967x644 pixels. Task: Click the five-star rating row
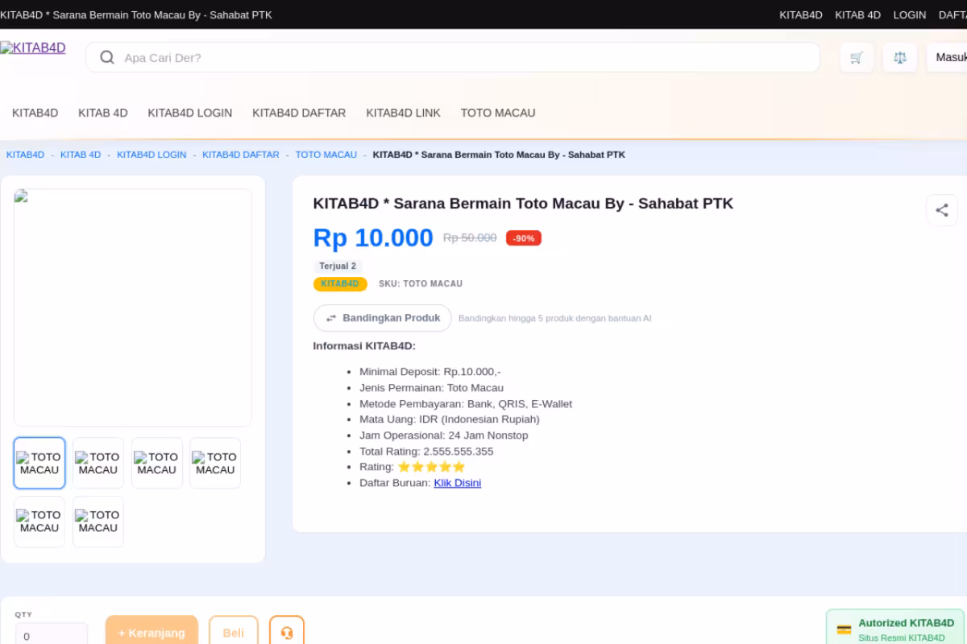click(x=431, y=467)
